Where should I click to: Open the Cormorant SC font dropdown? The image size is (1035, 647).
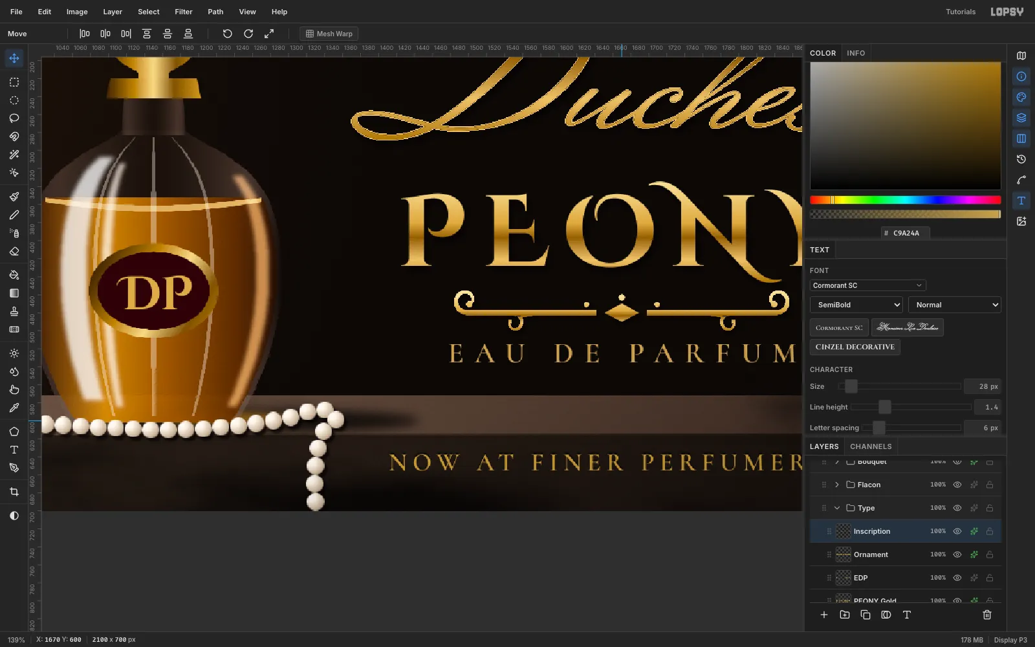tap(867, 285)
